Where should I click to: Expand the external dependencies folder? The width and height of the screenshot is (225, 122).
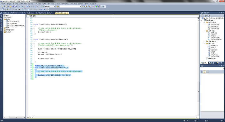204,41
